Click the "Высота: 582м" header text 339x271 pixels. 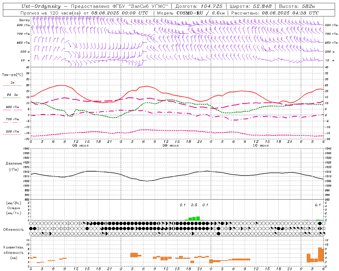(297, 6)
